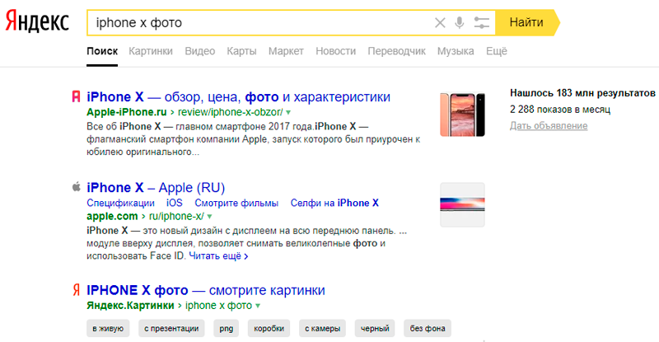Screen dimensions: 659x342
Task: Select the в живую filter chip
Action: [x=108, y=329]
